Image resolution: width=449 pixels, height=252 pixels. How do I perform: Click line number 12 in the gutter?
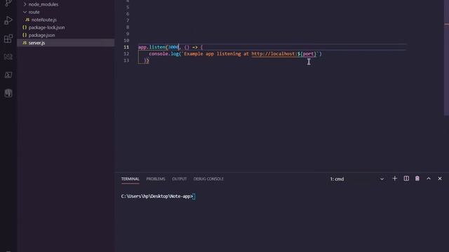click(126, 54)
